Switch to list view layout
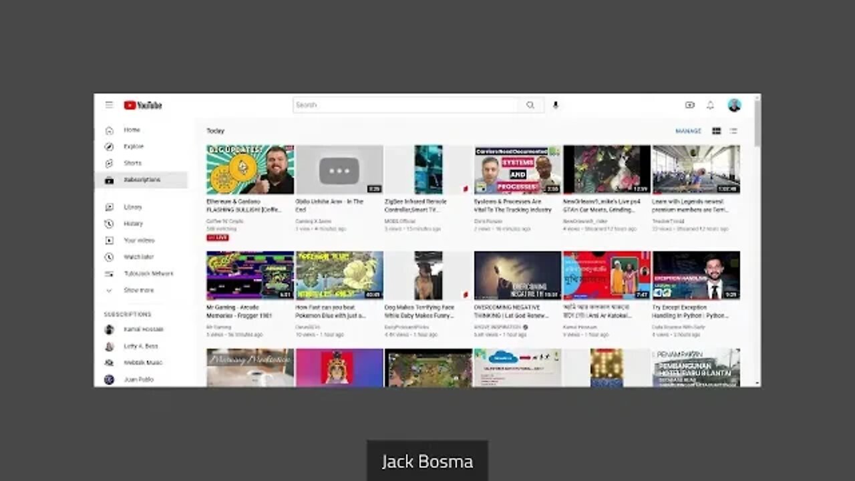This screenshot has width=855, height=481. [x=733, y=131]
